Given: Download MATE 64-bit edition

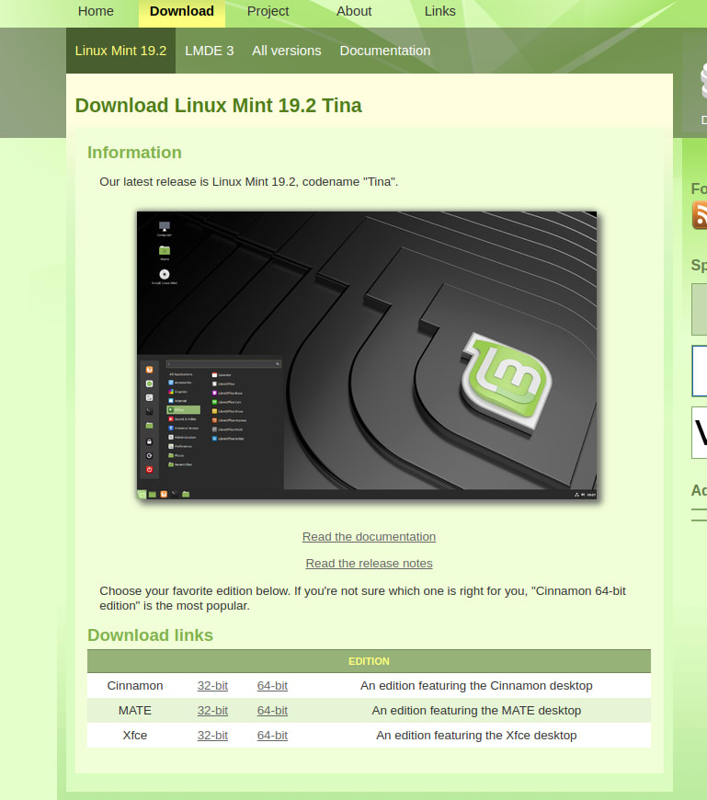Looking at the screenshot, I should coord(272,711).
